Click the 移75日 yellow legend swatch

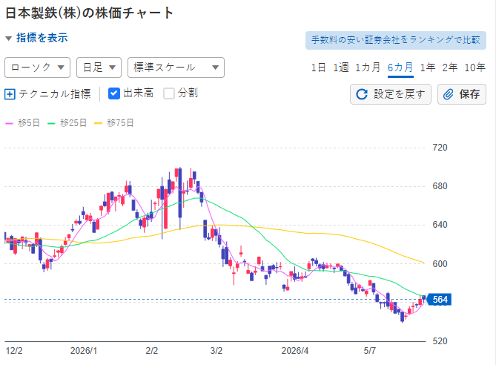[x=99, y=123]
